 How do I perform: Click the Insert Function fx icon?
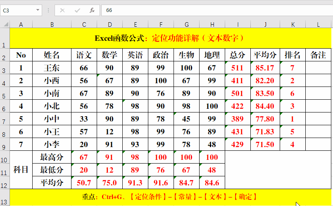(x=92, y=10)
